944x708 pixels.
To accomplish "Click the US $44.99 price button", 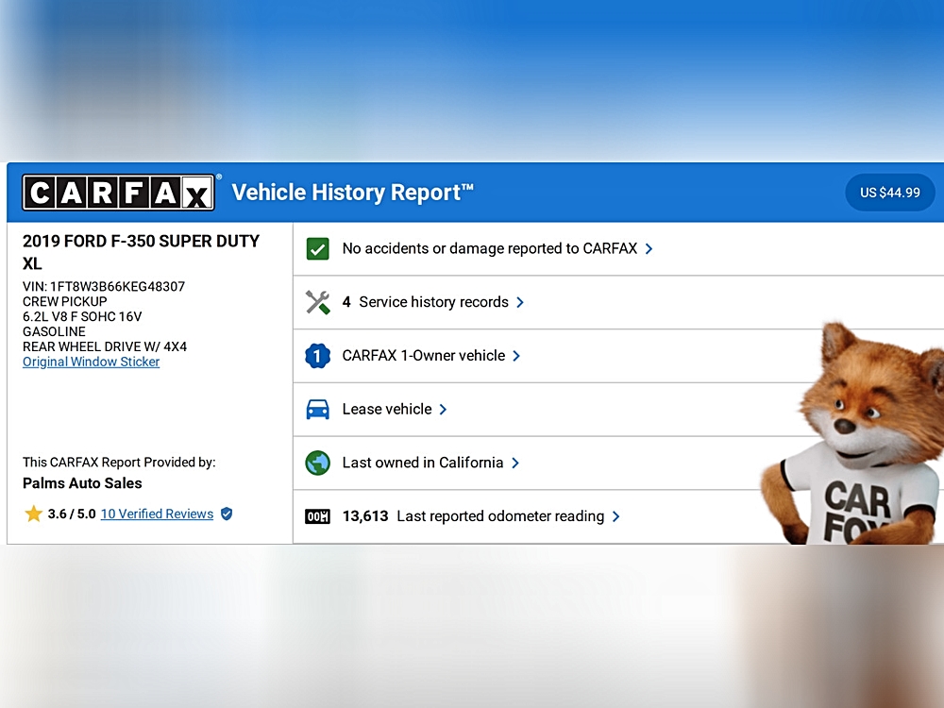I will tap(890, 193).
